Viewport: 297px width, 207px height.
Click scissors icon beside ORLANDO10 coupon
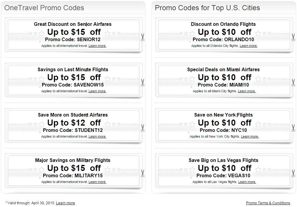[293, 37]
